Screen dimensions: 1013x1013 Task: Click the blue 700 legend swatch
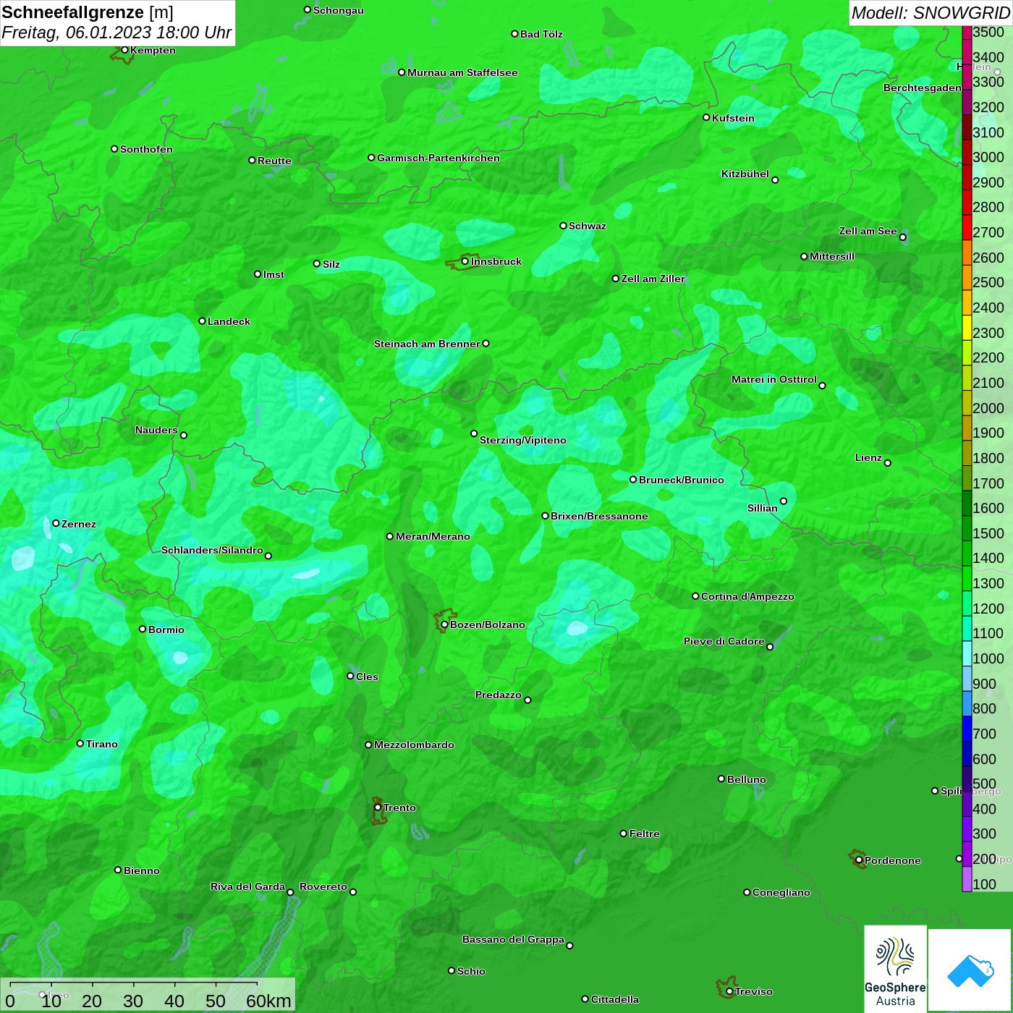(x=967, y=728)
